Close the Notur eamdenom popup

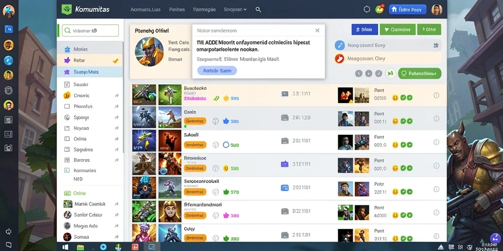point(317,30)
